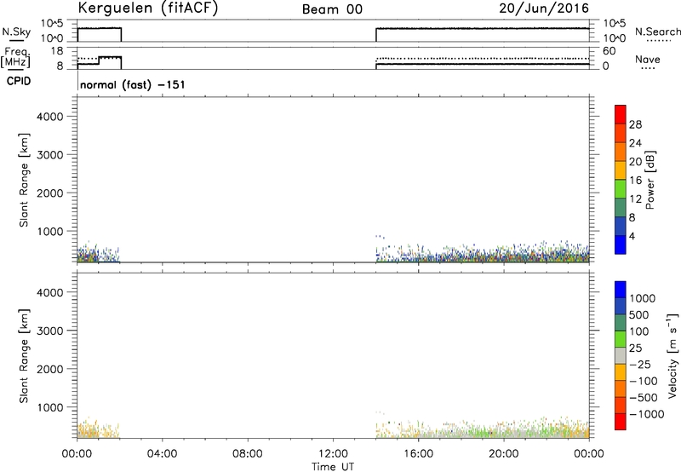
Task: Click the 12:00 time axis label
Action: click(x=333, y=454)
